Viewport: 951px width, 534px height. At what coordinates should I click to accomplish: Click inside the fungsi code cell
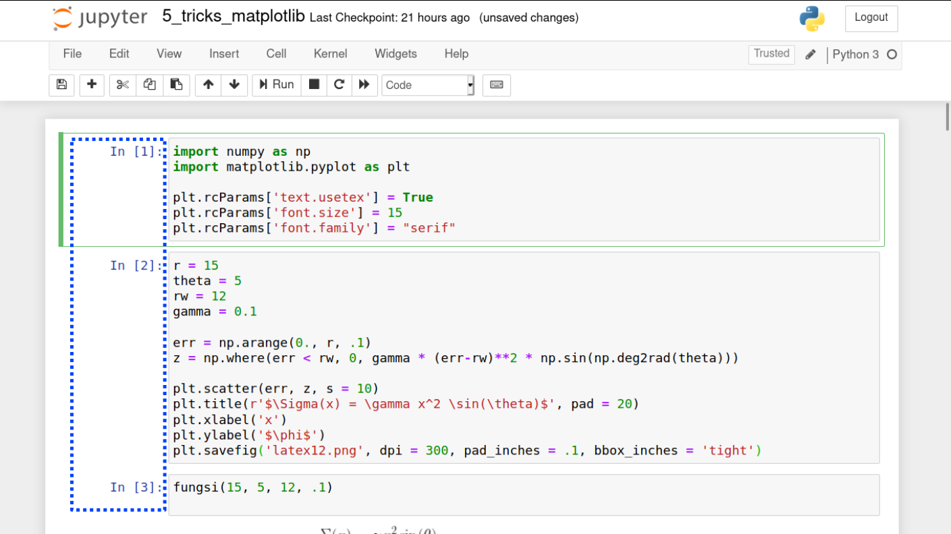[x=523, y=494]
